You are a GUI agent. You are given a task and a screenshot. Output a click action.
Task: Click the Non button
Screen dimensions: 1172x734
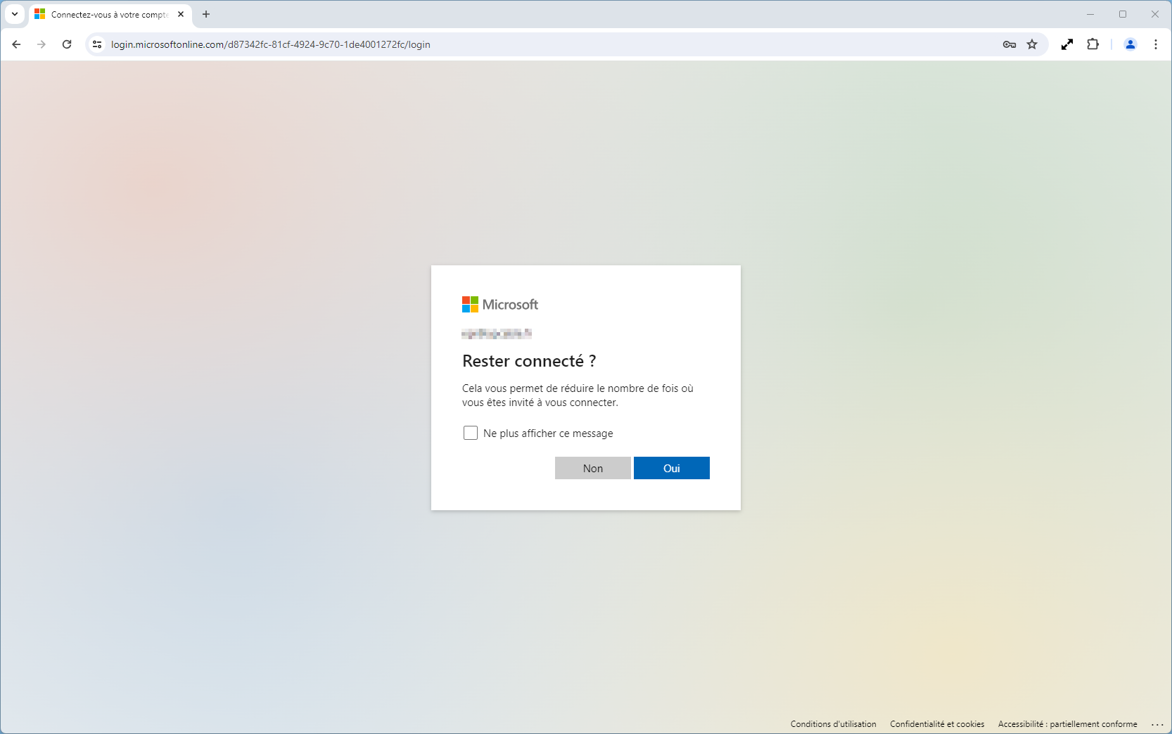coord(593,468)
